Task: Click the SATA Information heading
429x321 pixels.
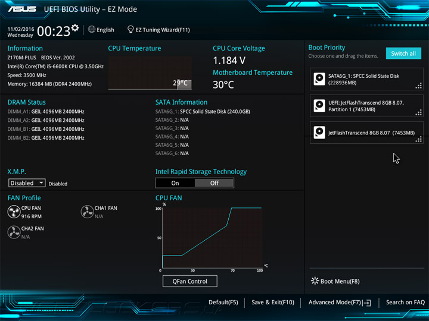Action: tap(181, 102)
